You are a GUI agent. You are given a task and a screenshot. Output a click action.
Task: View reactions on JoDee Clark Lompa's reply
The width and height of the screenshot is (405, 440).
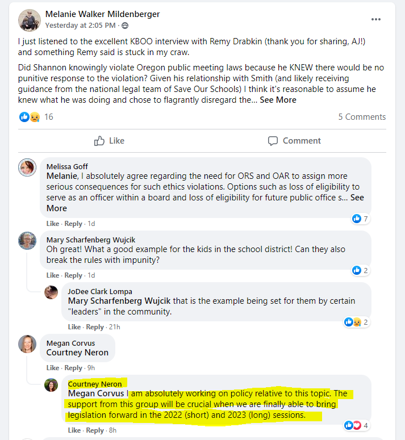click(x=357, y=322)
